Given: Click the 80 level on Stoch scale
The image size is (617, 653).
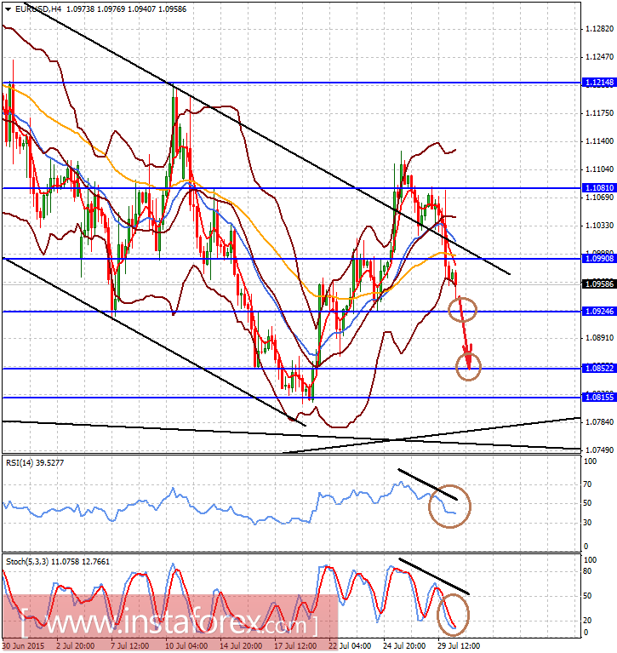Looking at the screenshot, I should (x=587, y=571).
